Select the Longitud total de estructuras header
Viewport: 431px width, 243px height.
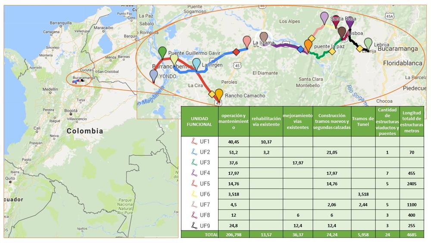click(x=412, y=121)
